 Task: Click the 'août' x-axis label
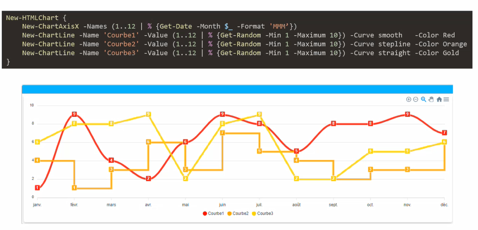coord(297,205)
